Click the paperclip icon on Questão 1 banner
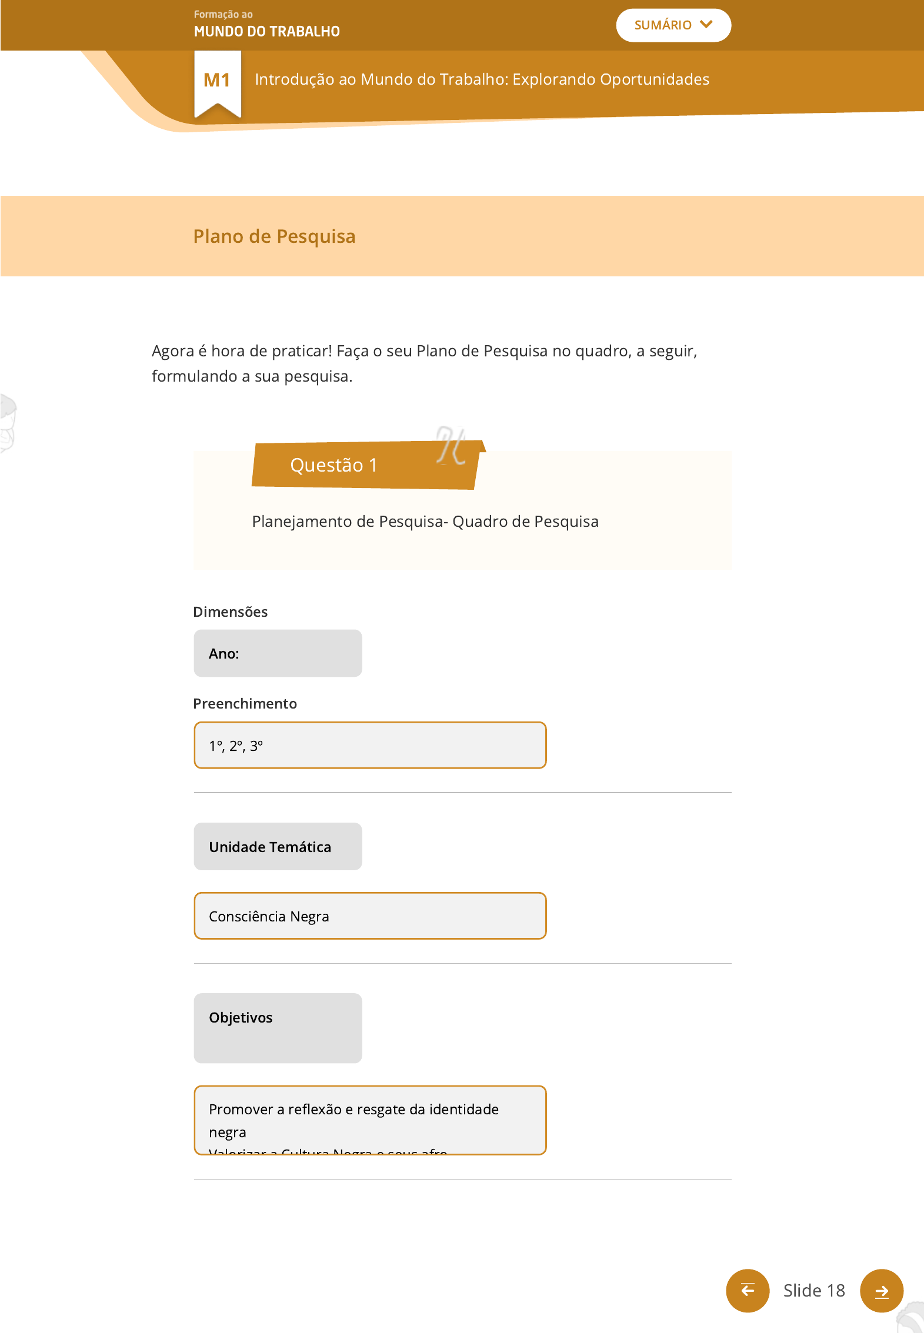Image resolution: width=924 pixels, height=1333 pixels. point(451,446)
